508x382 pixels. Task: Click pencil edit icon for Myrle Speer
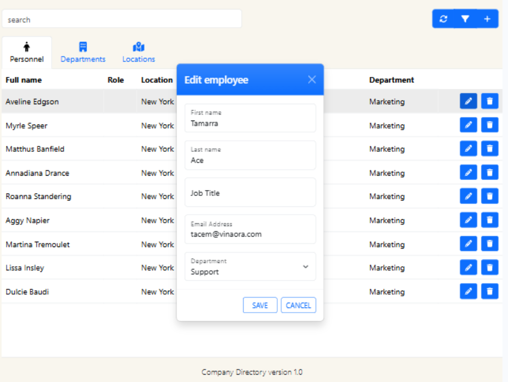pos(468,125)
